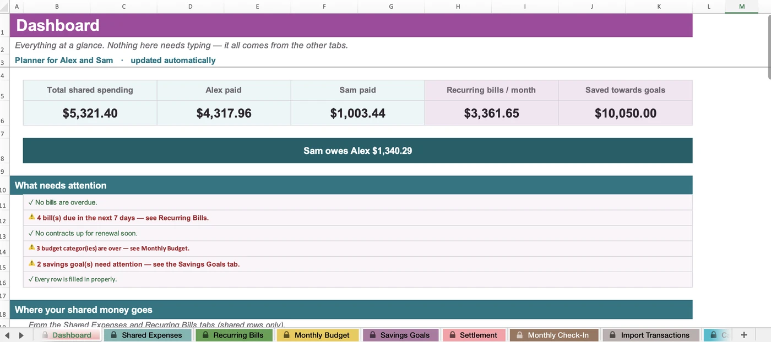This screenshot has height=342, width=771.
Task: Click the Sam paid value $1,003.44
Action: (357, 113)
